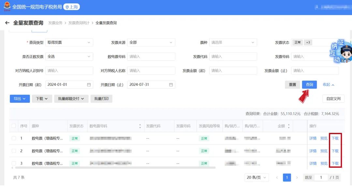Expand the 导出 dropdown button

[x=20, y=99]
